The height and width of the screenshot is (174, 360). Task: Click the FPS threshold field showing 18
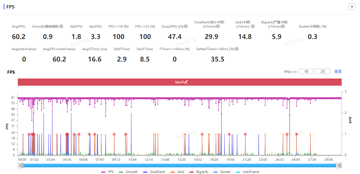[x=306, y=71]
